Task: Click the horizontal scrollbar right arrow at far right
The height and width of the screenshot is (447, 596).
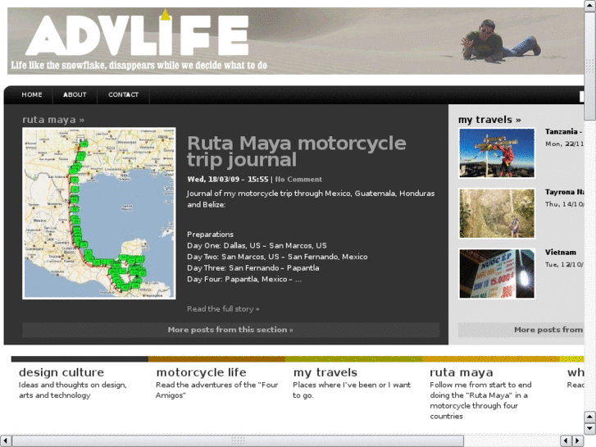Action: 578,441
